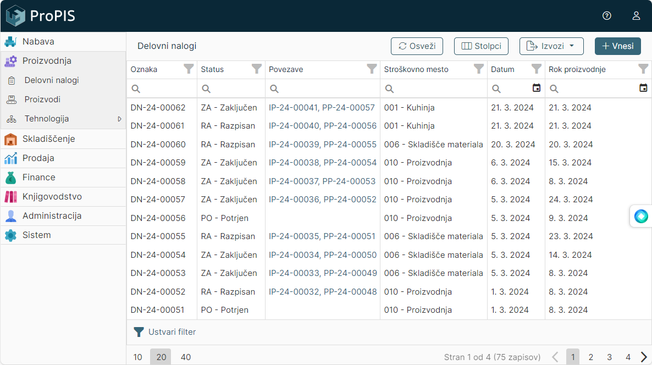
Task: Expand the Tehnologija submenu arrow
Action: coord(119,119)
